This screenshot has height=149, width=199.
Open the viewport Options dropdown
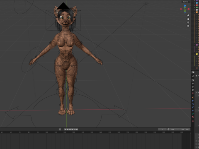click(x=186, y=2)
